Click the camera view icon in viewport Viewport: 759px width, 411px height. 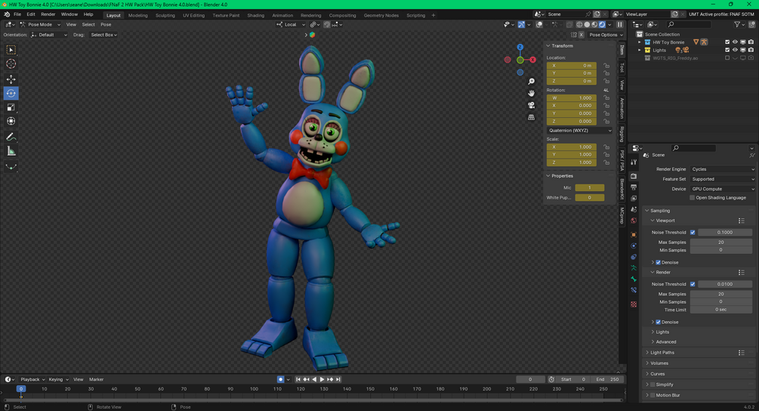[x=532, y=105]
